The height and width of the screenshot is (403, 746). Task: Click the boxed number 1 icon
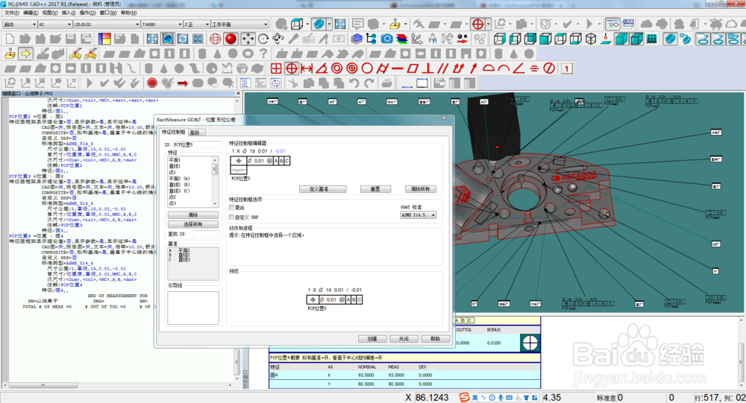[x=567, y=69]
